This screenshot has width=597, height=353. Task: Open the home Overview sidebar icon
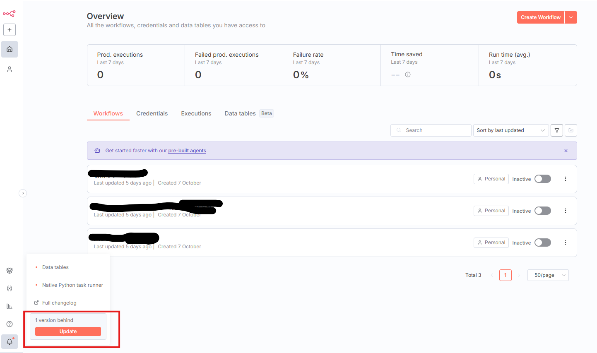pyautogui.click(x=10, y=49)
